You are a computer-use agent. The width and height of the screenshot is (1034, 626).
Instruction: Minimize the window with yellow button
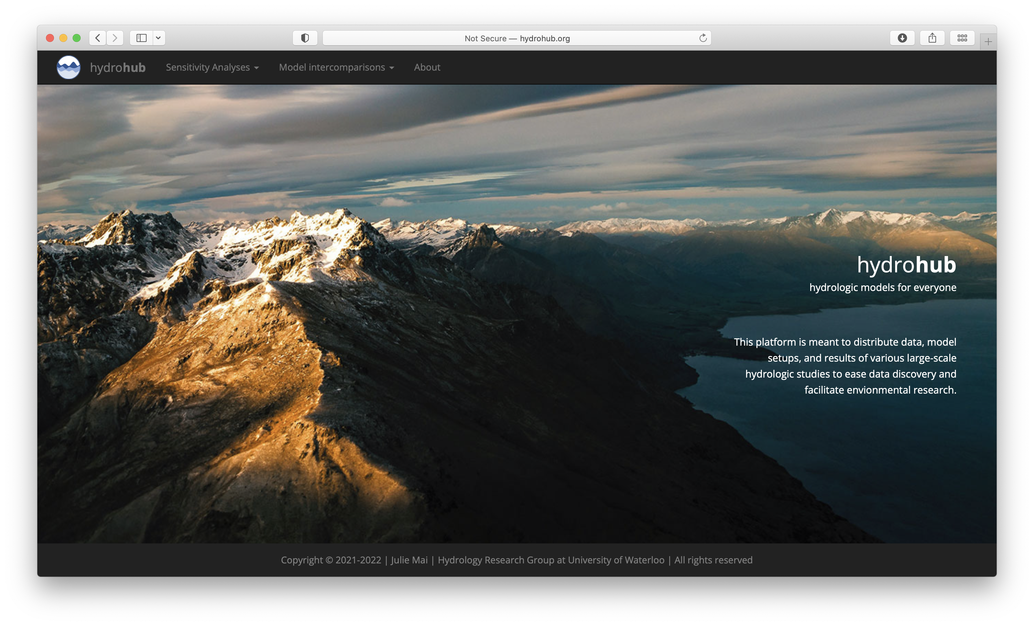click(63, 38)
